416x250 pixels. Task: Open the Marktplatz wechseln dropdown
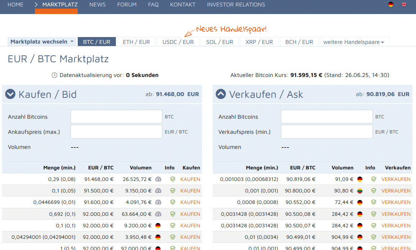(42, 42)
